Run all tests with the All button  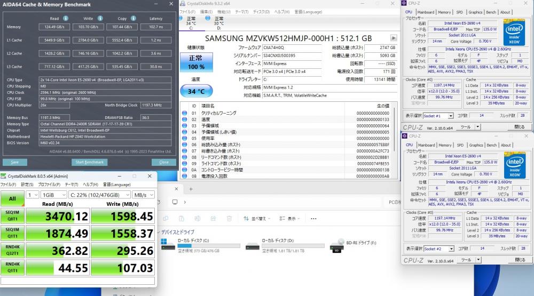click(13, 198)
